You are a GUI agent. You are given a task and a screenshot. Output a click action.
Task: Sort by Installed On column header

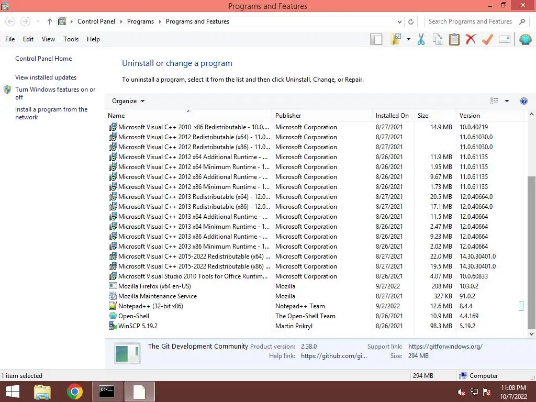[x=393, y=116]
